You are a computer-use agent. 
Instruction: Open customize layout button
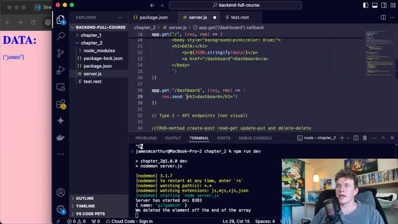click(393, 5)
